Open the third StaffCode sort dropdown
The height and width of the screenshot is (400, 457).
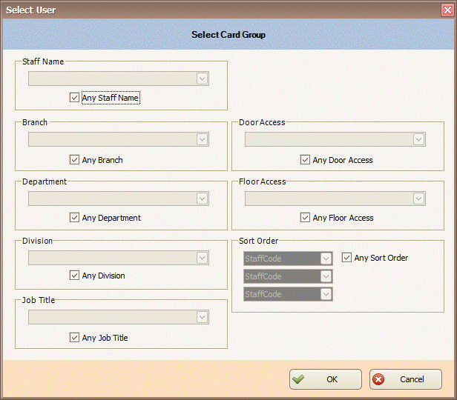(x=326, y=294)
